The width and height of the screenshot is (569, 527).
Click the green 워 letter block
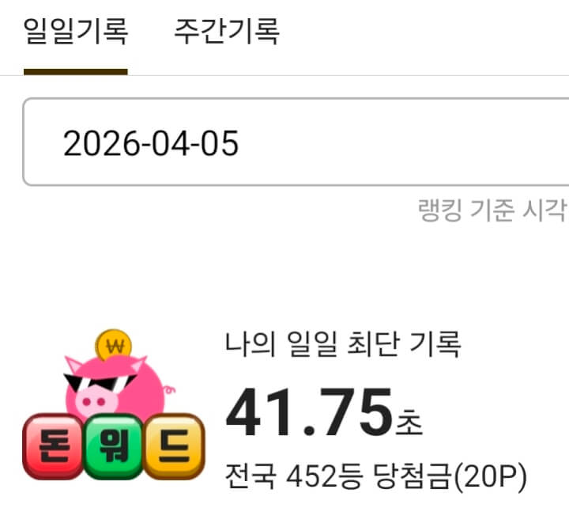click(114, 446)
